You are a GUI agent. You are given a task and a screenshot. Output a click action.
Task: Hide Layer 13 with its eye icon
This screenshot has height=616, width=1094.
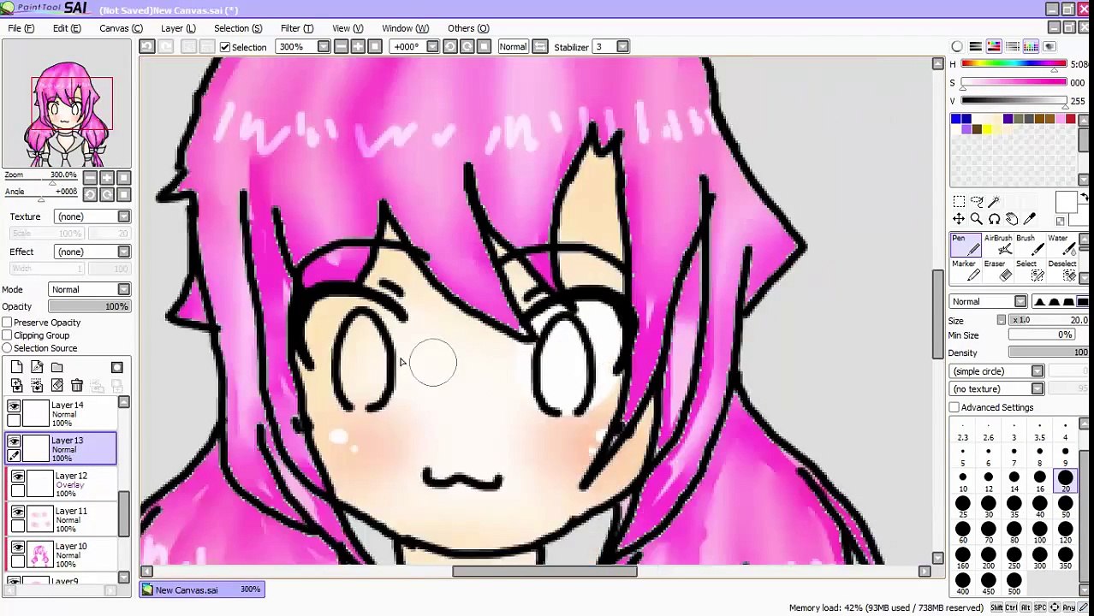click(x=14, y=442)
